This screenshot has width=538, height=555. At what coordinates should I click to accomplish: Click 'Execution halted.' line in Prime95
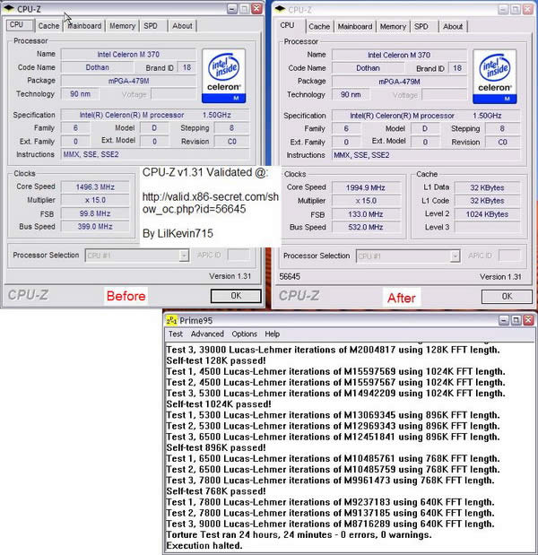pyautogui.click(x=204, y=545)
